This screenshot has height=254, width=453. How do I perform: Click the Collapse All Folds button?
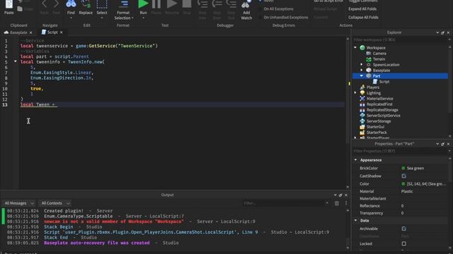363,17
